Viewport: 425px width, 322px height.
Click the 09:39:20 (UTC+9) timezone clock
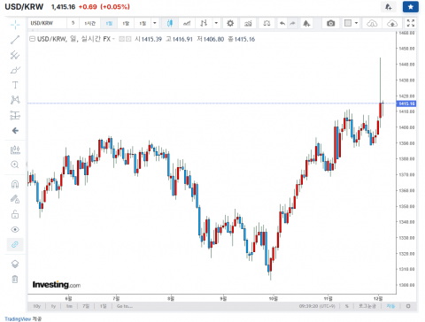pyautogui.click(x=317, y=306)
